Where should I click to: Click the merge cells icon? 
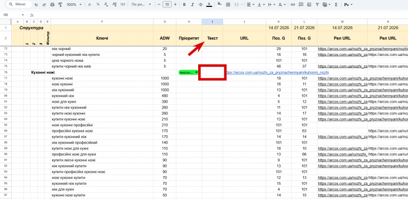[x=237, y=4]
